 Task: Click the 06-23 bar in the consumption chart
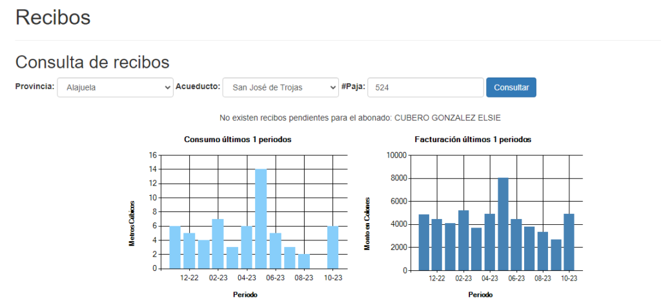click(x=275, y=250)
